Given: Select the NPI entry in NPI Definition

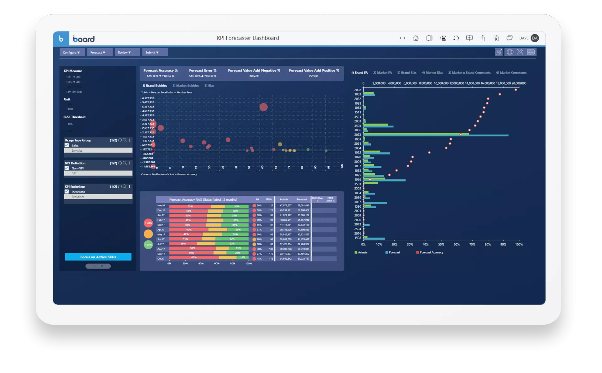Looking at the screenshot, I should click(98, 174).
